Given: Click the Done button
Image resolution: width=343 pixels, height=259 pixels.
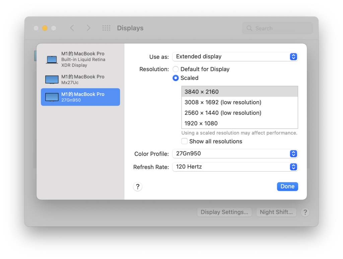Looking at the screenshot, I should (x=287, y=186).
